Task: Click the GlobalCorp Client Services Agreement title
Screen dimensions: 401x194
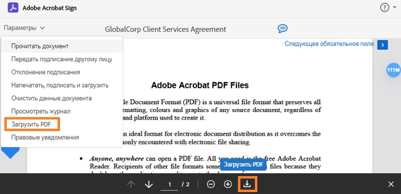Action: [165, 30]
